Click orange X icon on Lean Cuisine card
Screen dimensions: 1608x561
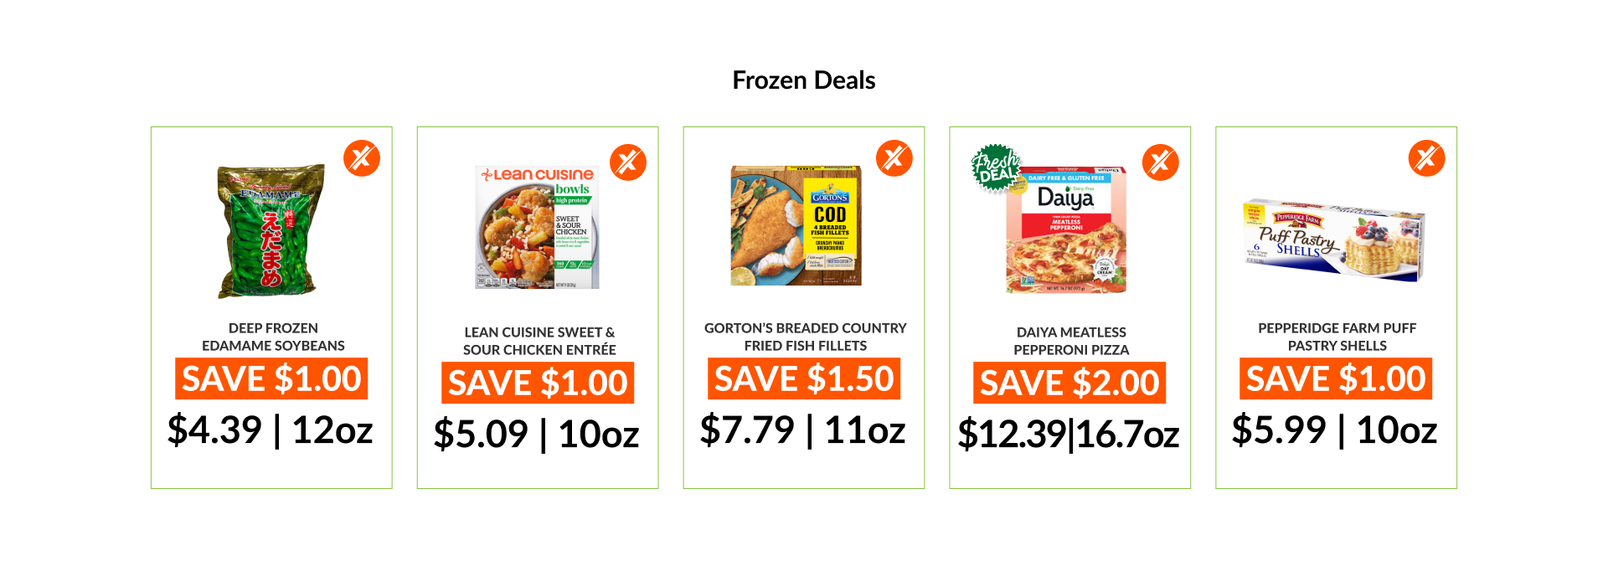coord(628,162)
